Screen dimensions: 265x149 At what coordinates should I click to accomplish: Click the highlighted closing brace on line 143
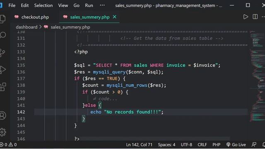click(84, 119)
